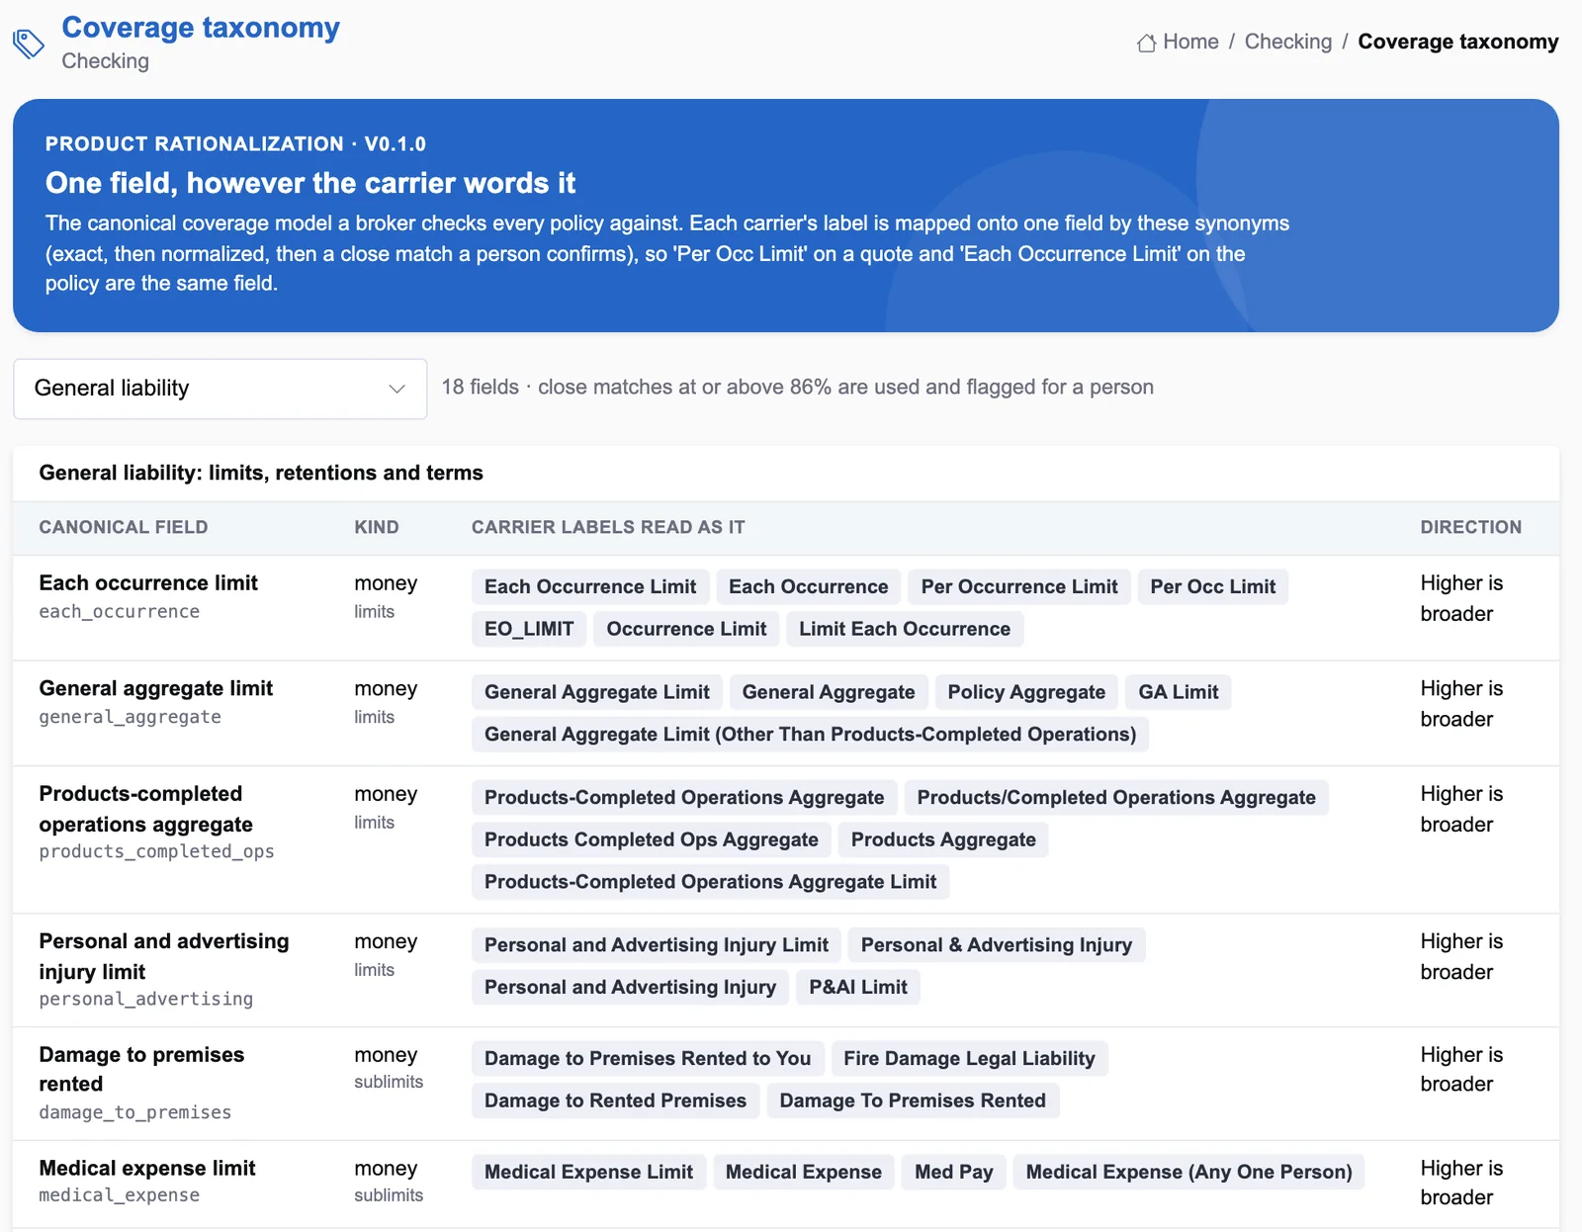Click the Coverage taxonomy breadcrumb item
Viewport: 1582px width, 1232px height.
point(1458,42)
